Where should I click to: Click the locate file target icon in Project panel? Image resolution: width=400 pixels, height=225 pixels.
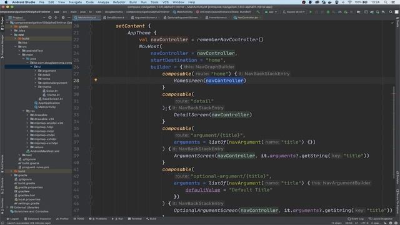(50, 17)
